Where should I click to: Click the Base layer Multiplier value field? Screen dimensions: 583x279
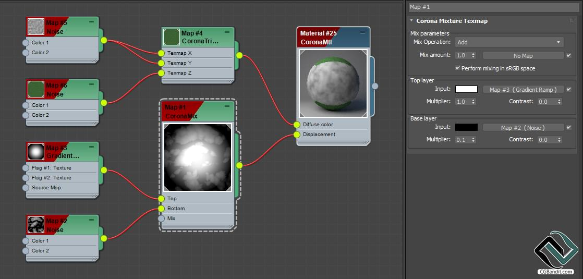[463, 140]
